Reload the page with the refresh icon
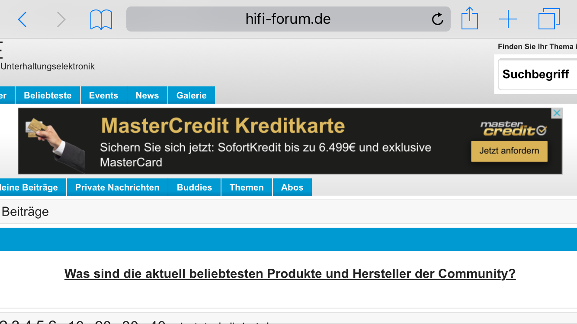 pos(438,19)
